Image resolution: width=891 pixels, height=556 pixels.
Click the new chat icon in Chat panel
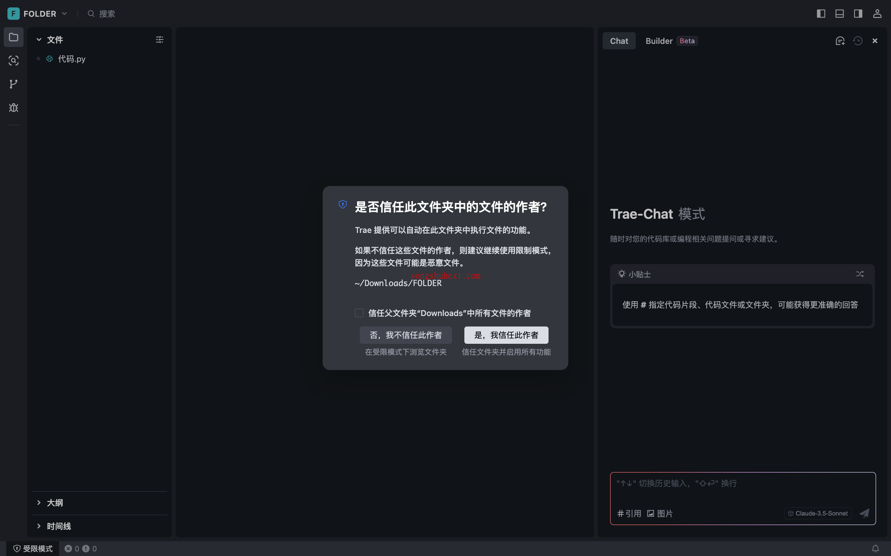coord(840,41)
